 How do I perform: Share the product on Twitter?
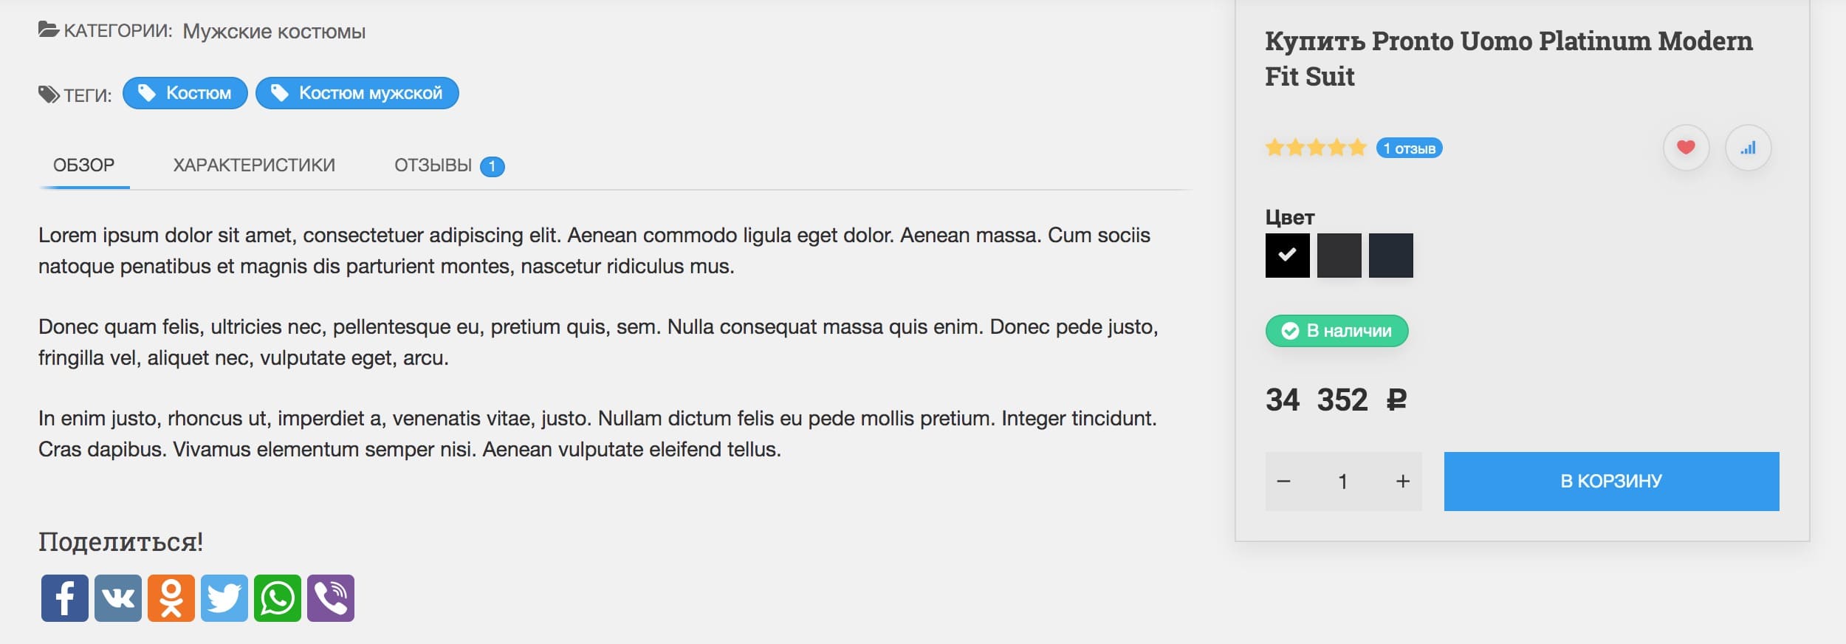click(x=224, y=598)
